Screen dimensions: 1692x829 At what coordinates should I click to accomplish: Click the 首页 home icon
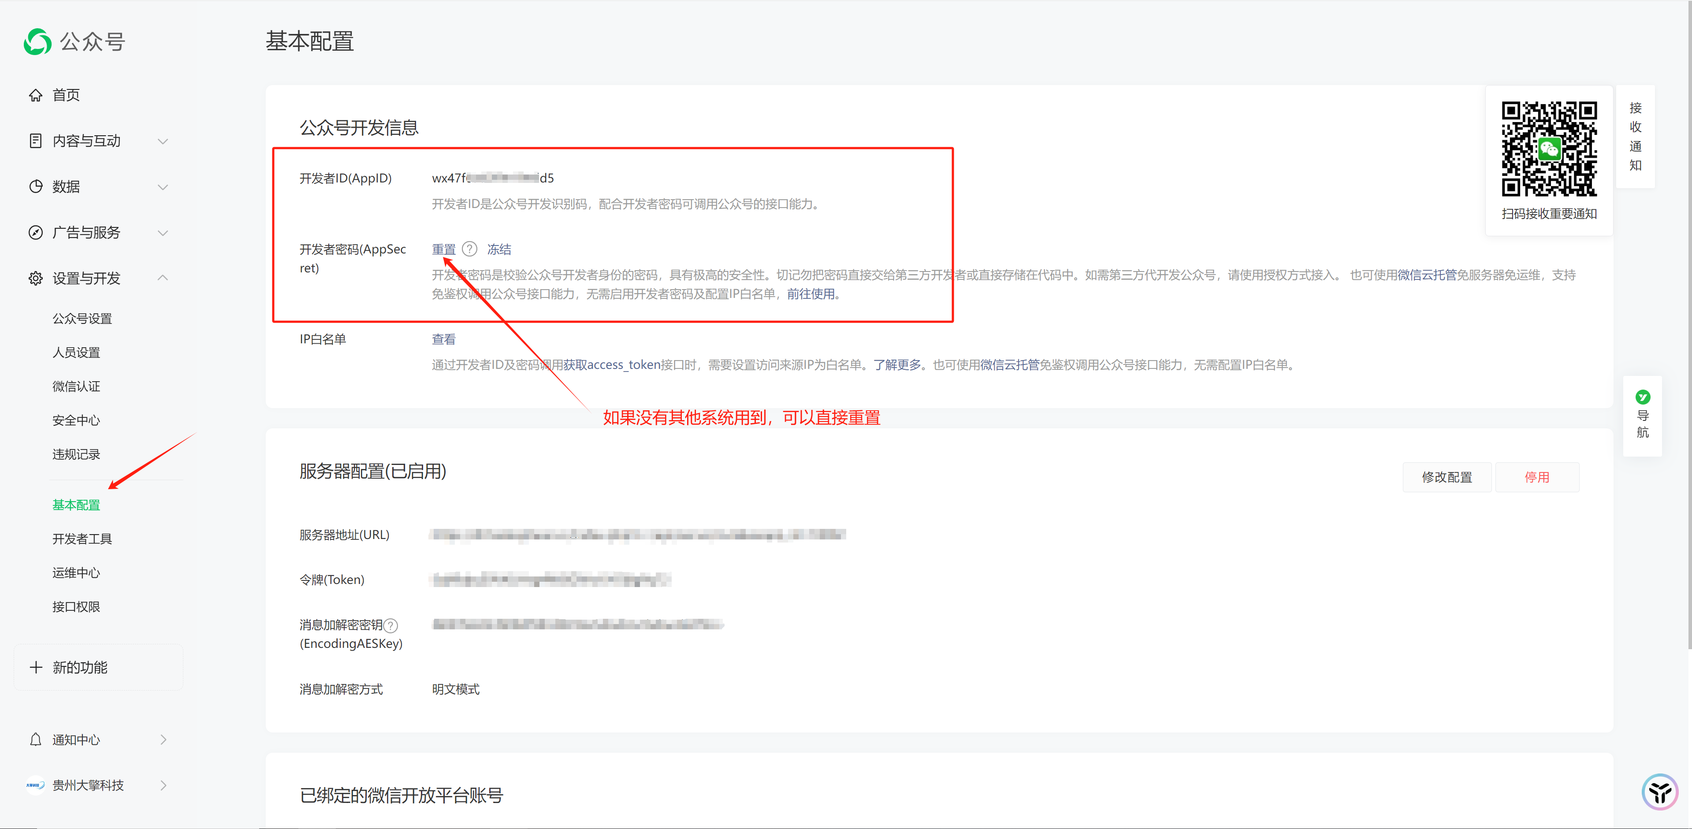pyautogui.click(x=35, y=95)
